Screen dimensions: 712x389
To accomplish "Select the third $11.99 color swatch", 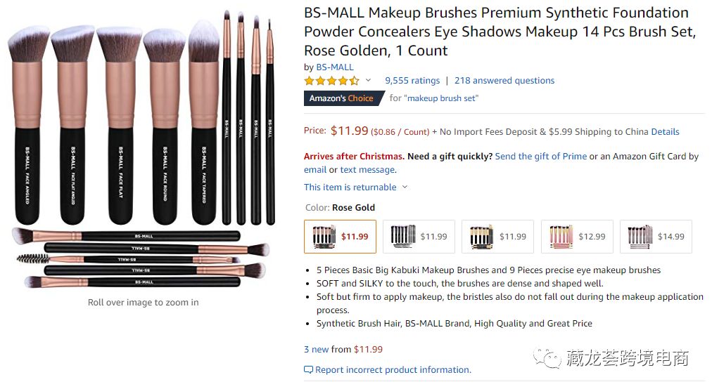I will tap(497, 237).
